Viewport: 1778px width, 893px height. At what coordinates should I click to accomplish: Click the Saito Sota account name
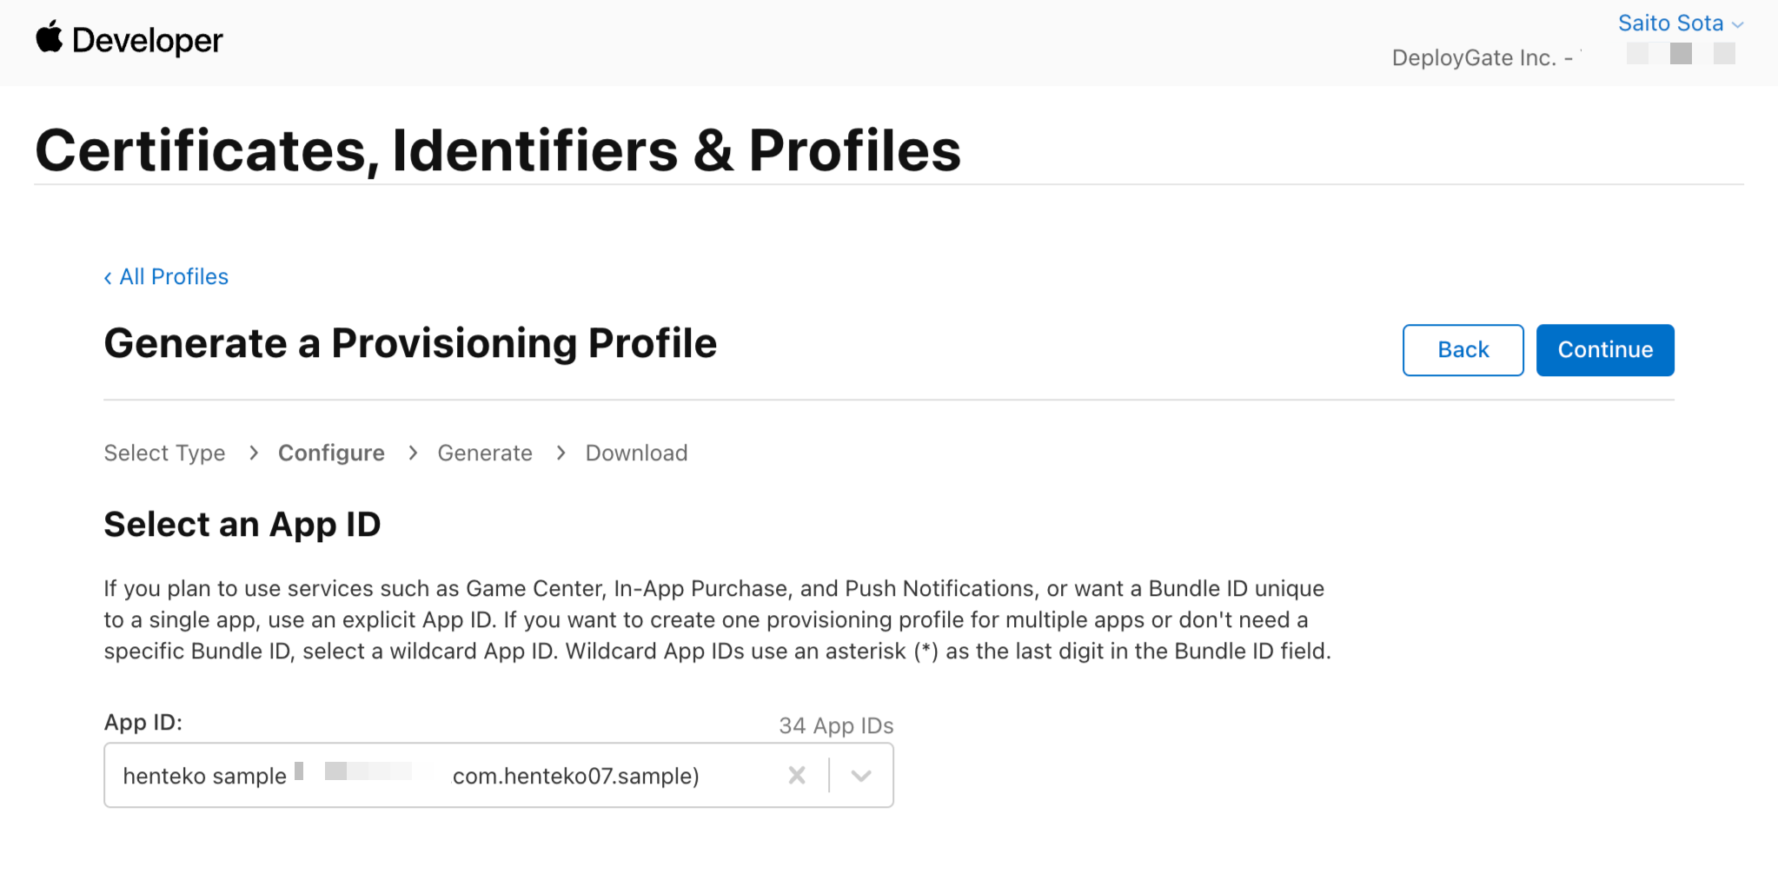point(1670,23)
